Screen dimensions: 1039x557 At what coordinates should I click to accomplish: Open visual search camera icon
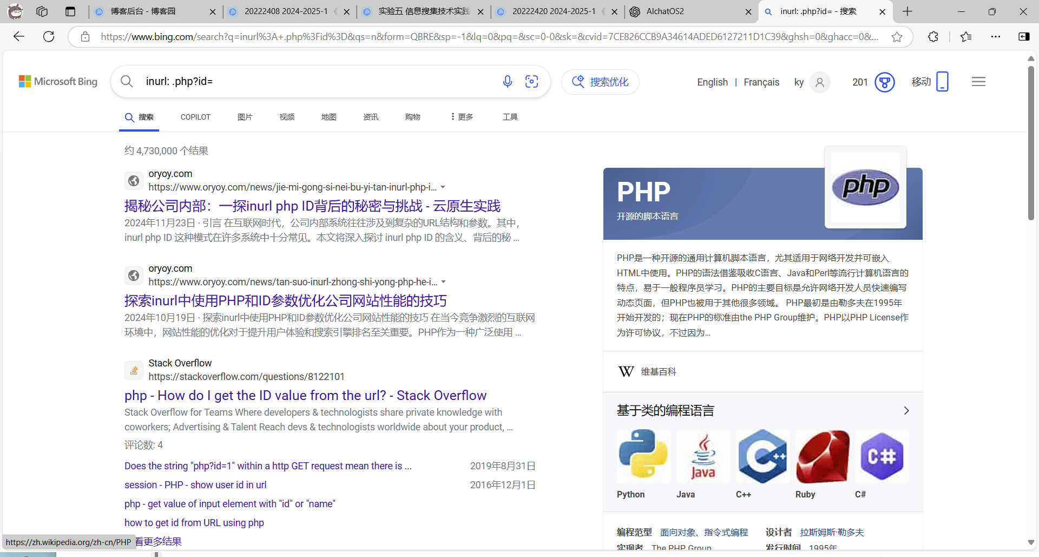[532, 82]
